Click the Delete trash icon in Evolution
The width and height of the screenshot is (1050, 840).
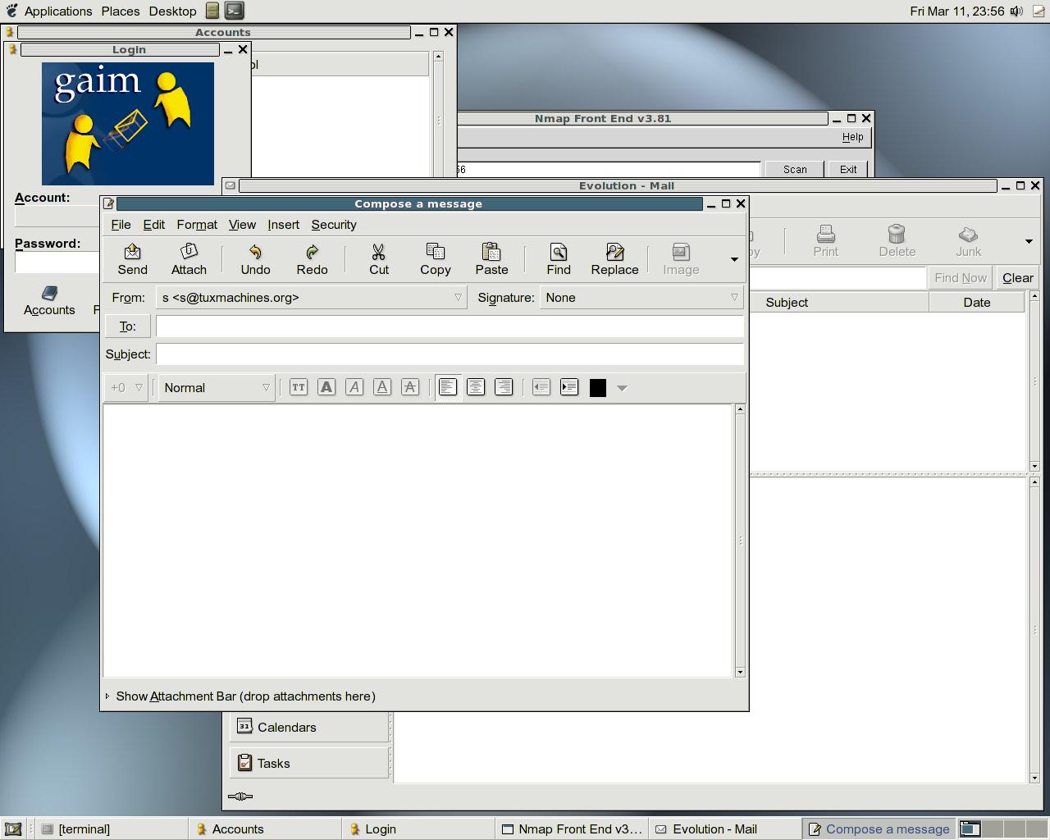tap(897, 241)
